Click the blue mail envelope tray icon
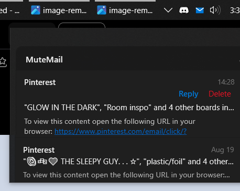Screen dimensions: 240x191 (x=200, y=10)
